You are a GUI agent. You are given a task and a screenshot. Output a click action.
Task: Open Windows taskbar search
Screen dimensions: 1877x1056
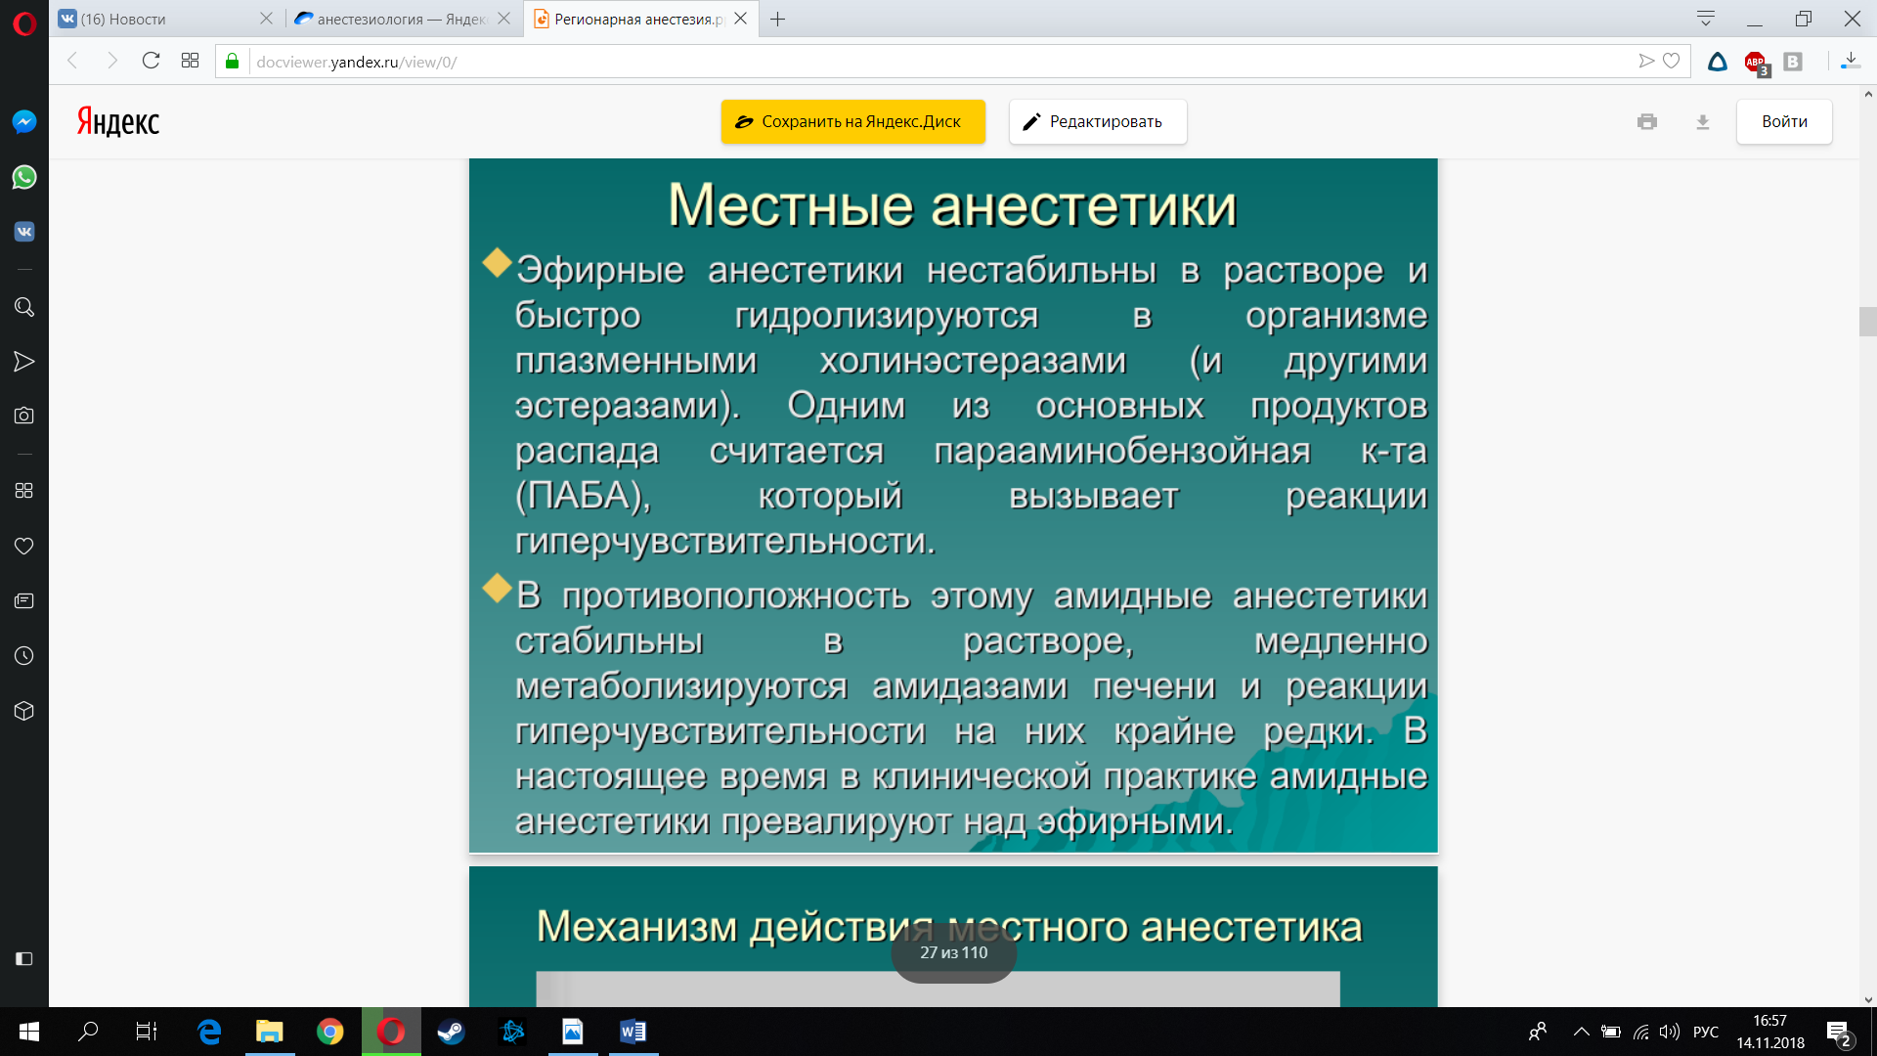point(88,1032)
